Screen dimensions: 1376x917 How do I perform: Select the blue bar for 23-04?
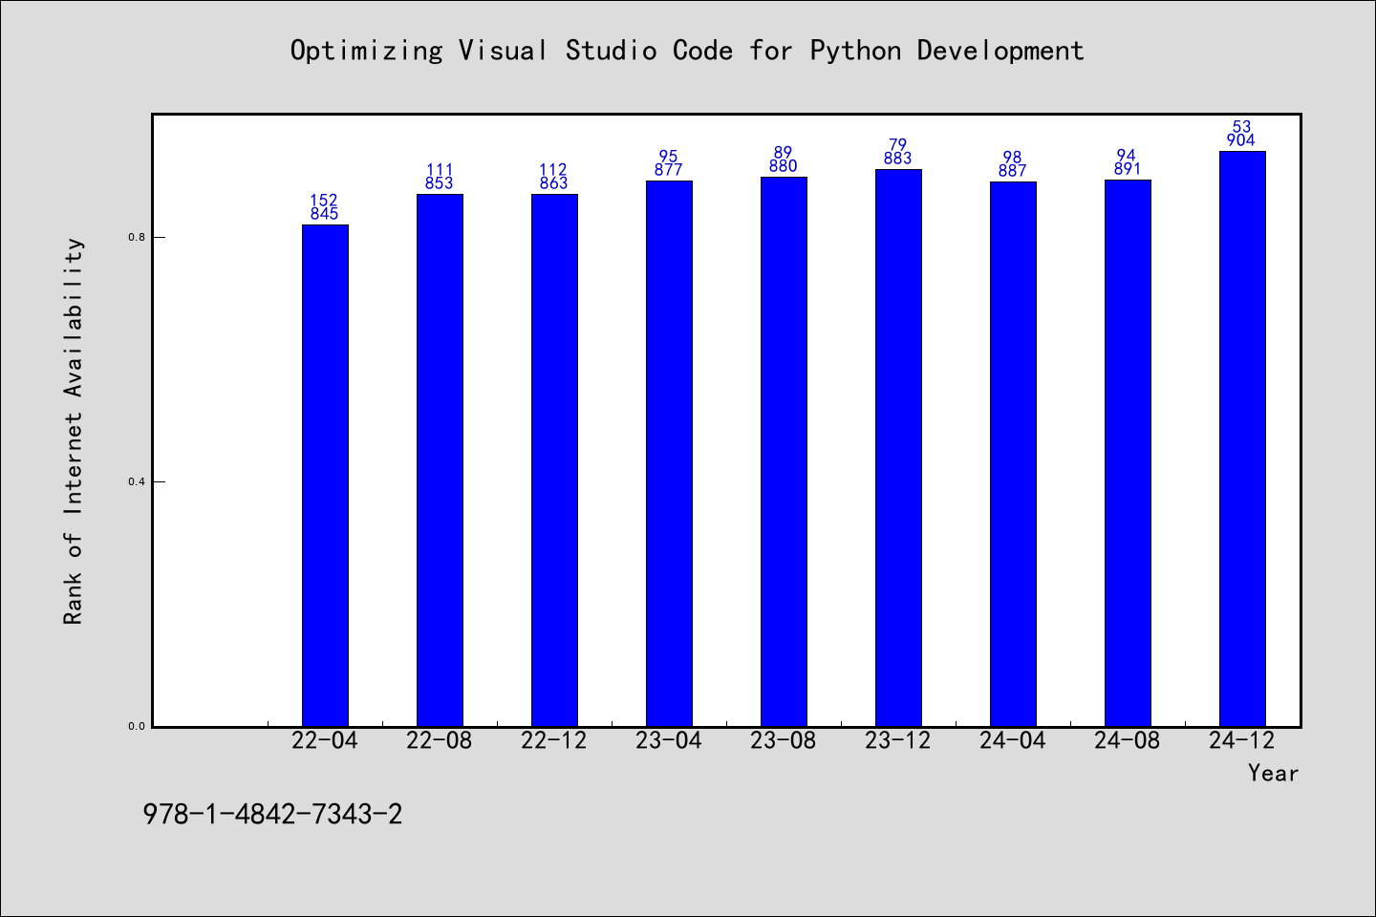point(669,454)
